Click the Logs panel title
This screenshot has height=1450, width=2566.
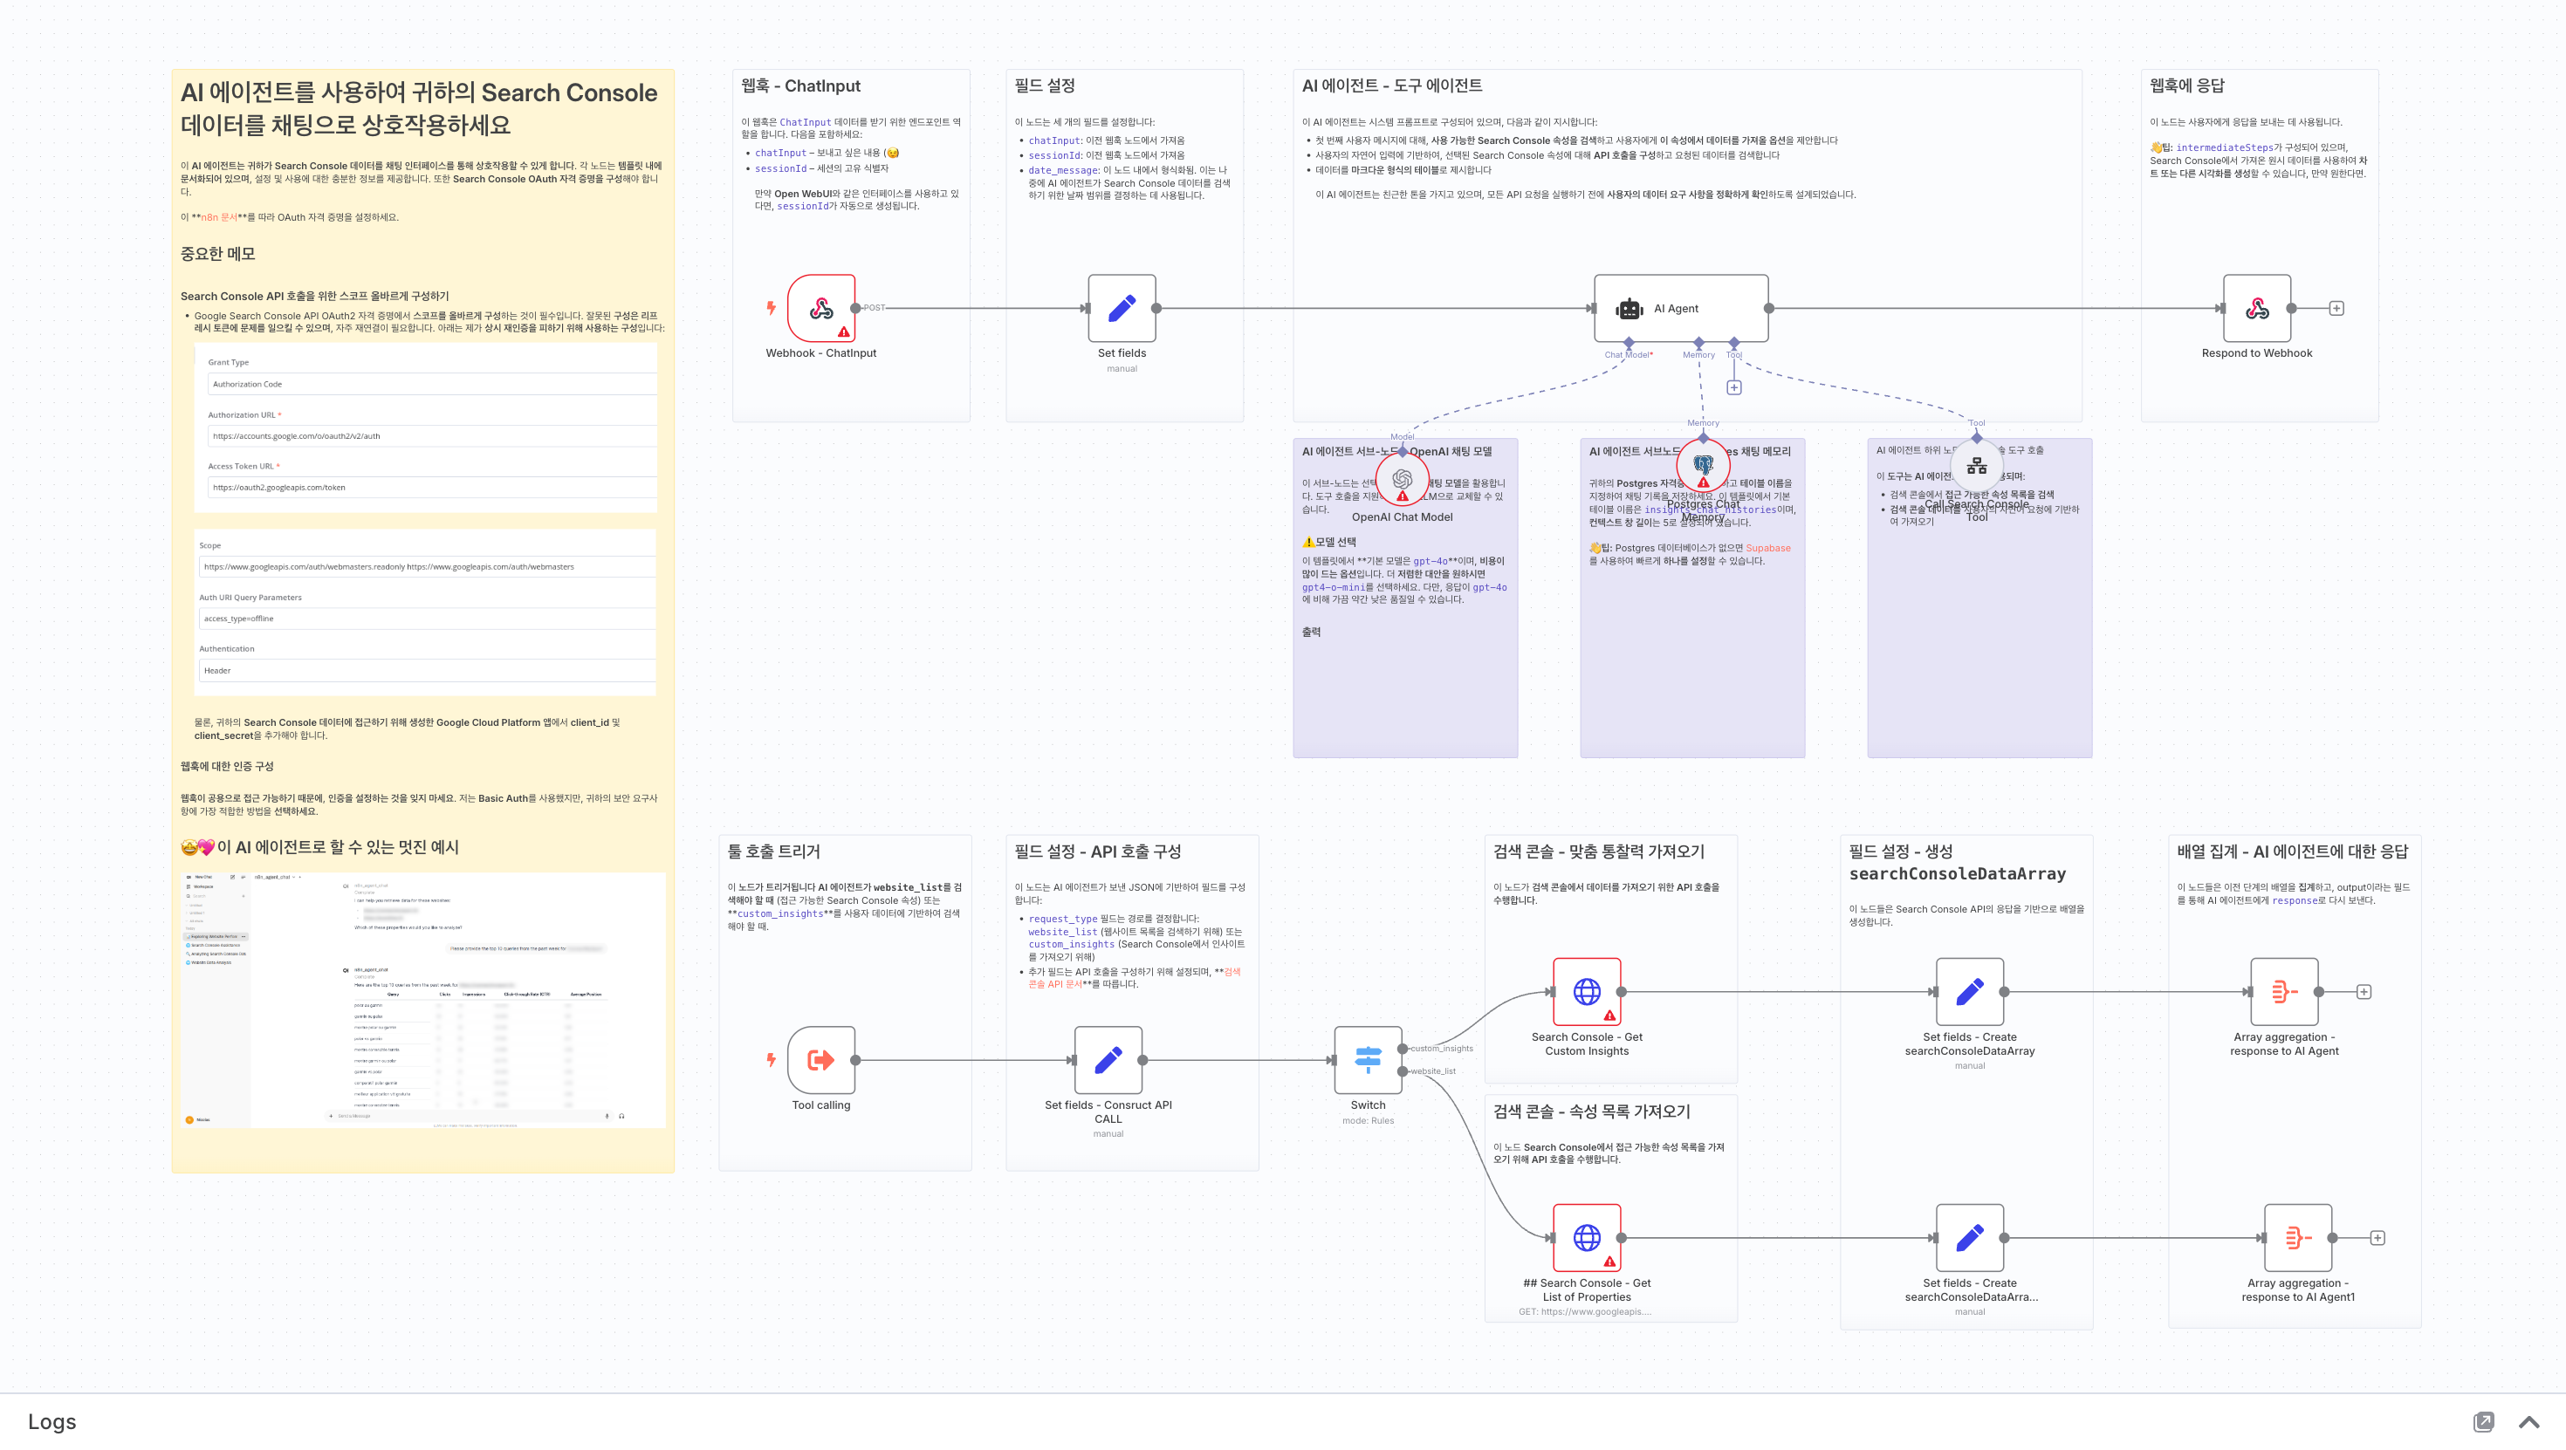[x=51, y=1422]
